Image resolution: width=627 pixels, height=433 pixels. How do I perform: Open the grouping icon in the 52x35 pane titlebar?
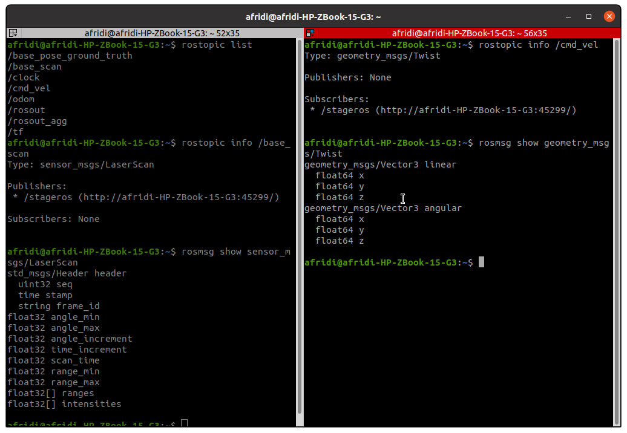click(13, 33)
